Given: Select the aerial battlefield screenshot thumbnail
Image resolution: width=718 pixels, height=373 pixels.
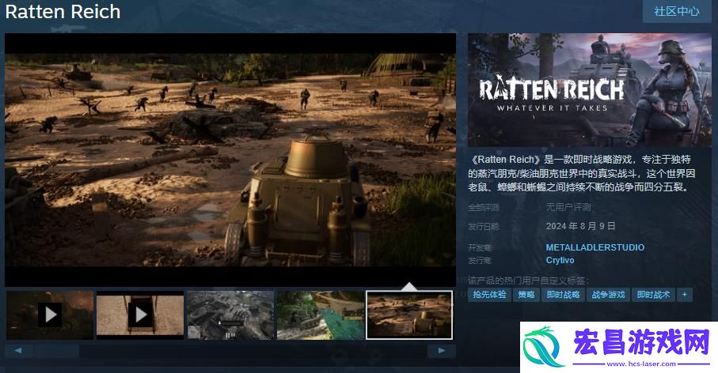Looking at the screenshot, I should (x=230, y=315).
